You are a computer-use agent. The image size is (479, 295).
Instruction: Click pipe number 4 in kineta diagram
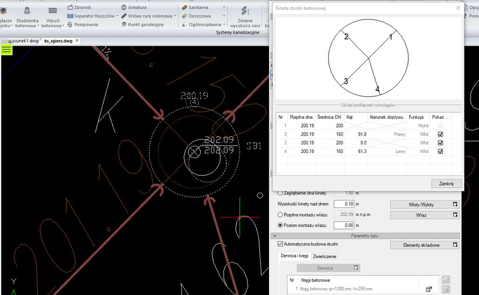click(x=377, y=89)
